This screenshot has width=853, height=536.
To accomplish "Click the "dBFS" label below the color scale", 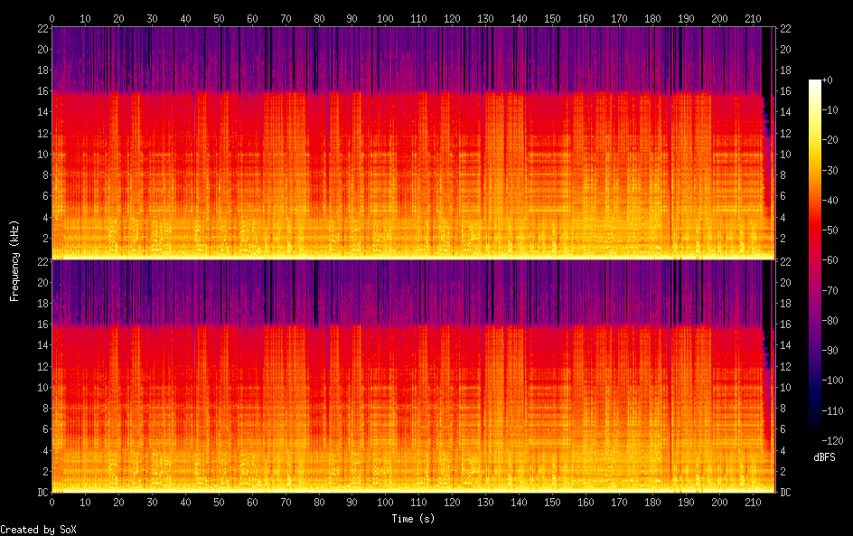I will tap(824, 457).
